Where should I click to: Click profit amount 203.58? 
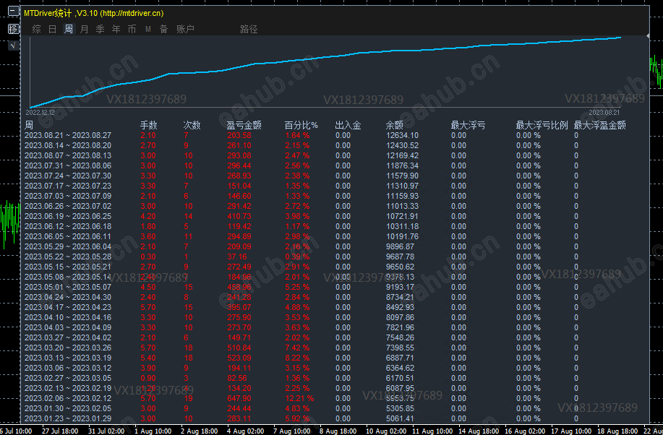coord(239,135)
